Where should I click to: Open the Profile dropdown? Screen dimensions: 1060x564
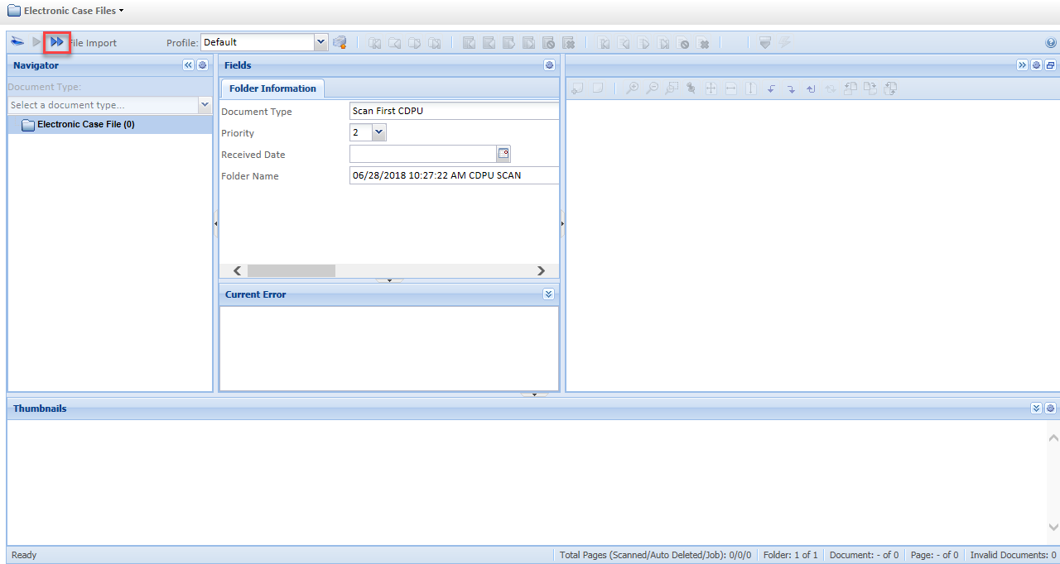[320, 42]
